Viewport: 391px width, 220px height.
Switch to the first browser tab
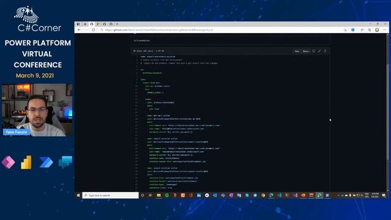point(78,24)
